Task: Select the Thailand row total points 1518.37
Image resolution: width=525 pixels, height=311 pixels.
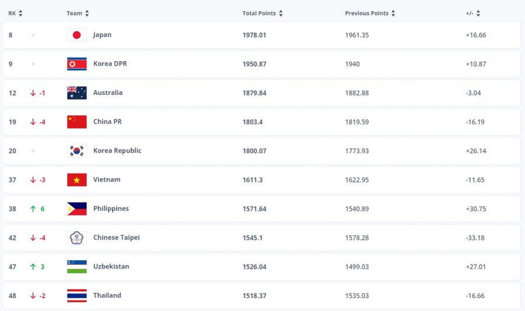Action: [x=254, y=296]
